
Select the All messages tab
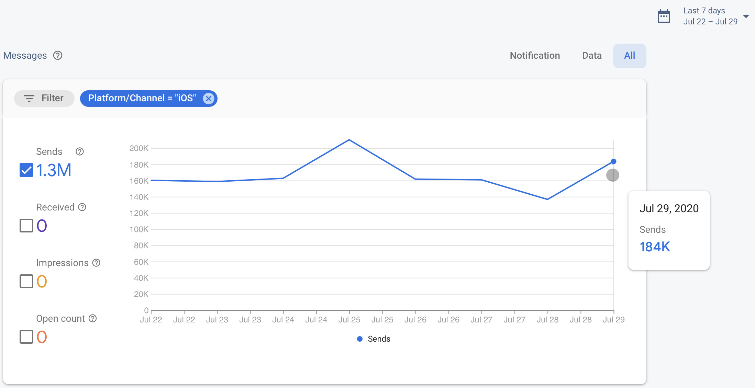point(630,56)
